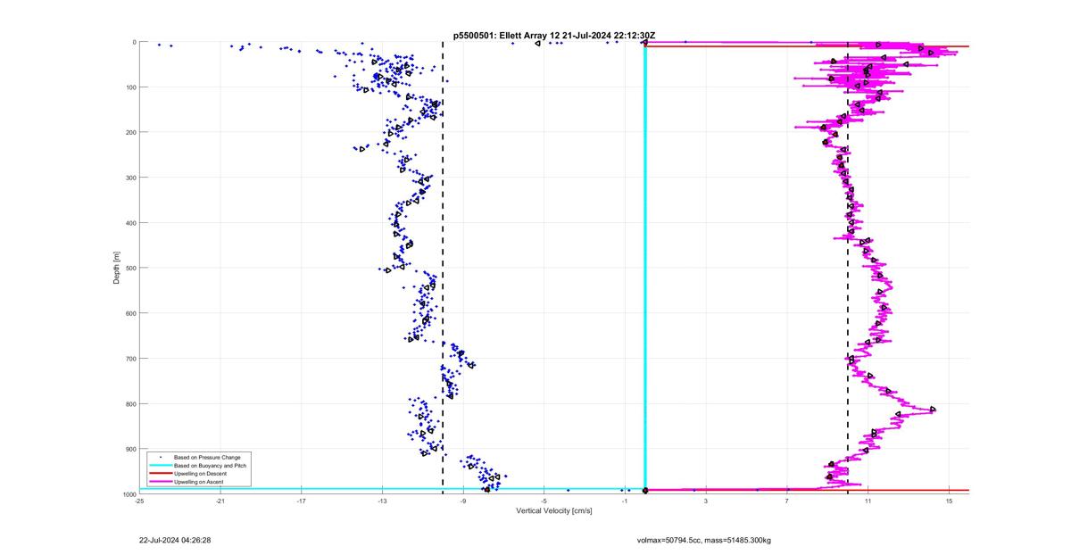
Task: Click the y-axis tick label '300'
Action: 129,178
